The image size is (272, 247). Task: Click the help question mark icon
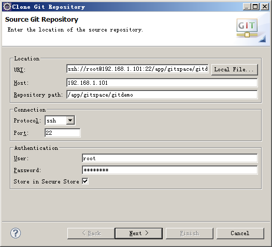16,233
